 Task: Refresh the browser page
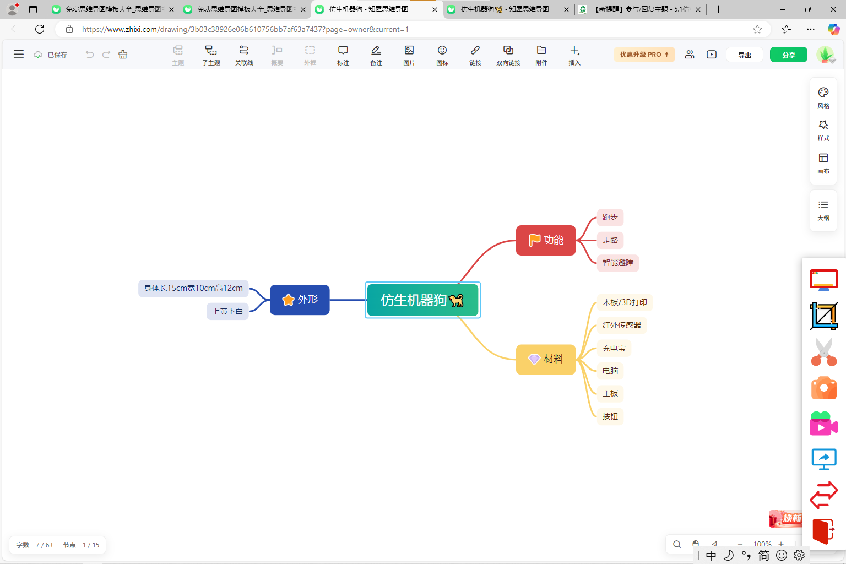click(40, 29)
